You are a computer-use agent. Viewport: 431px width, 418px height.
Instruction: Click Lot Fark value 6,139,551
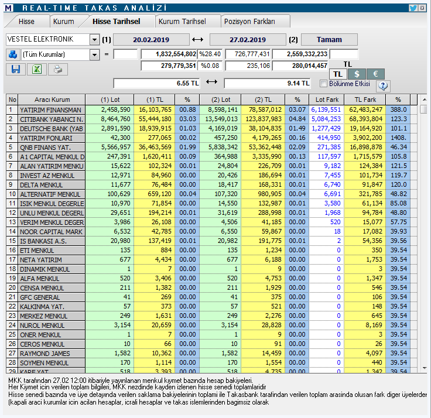pos(326,109)
